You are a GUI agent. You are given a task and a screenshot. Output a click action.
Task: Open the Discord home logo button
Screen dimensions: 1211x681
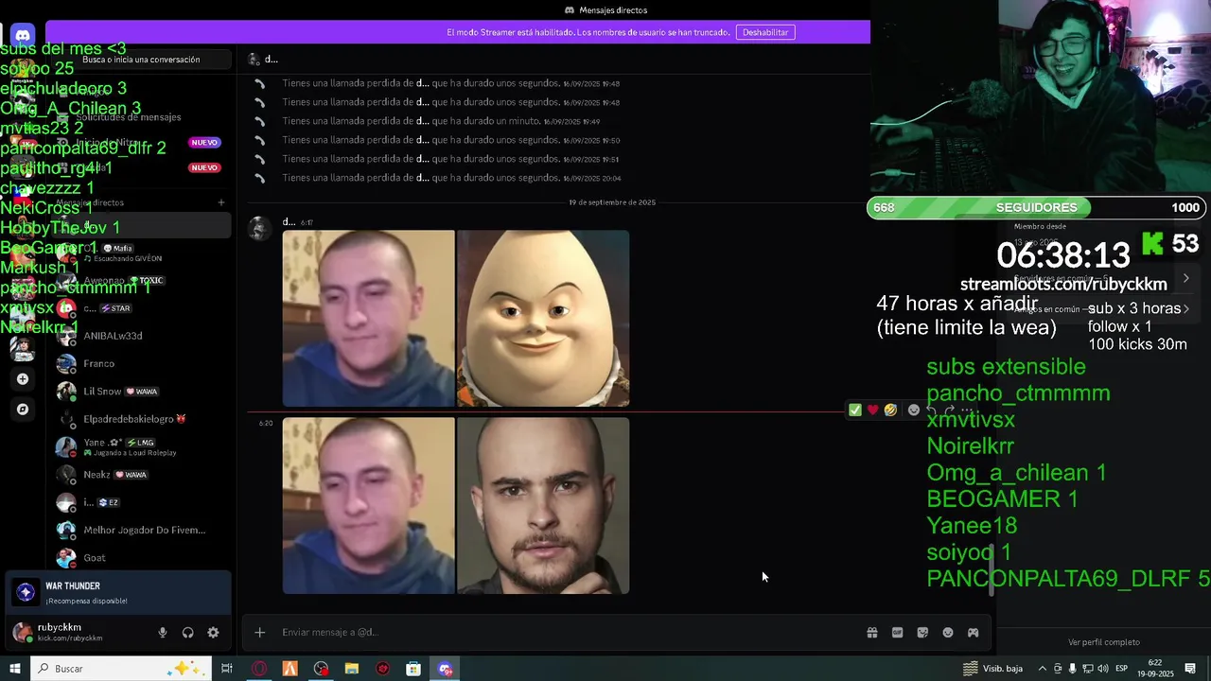click(x=23, y=36)
